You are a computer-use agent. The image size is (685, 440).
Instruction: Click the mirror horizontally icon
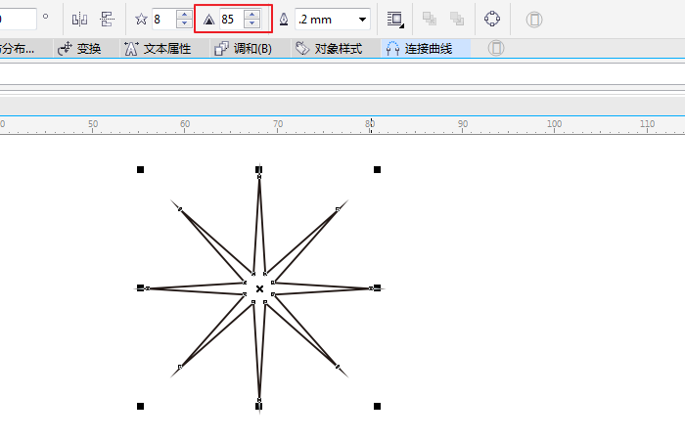click(79, 20)
